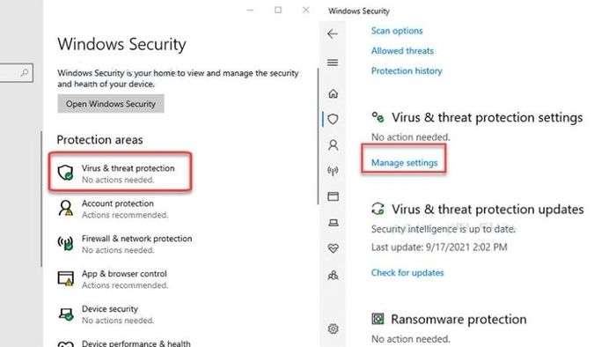Screen dimensions: 616x347
Task: Open Protection history link
Action: [407, 70]
